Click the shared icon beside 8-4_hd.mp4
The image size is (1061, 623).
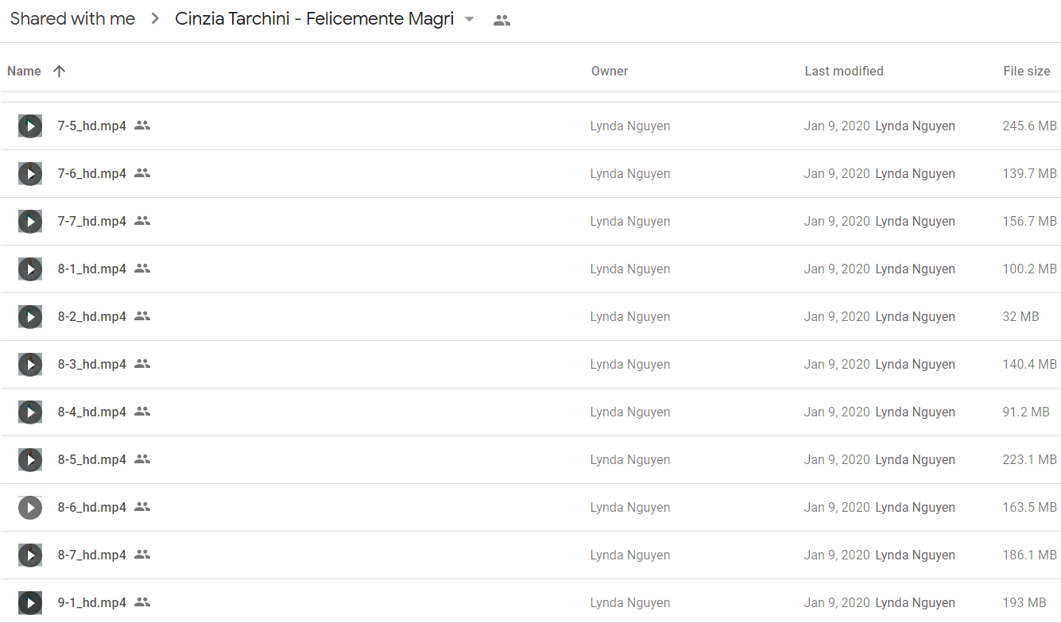[142, 412]
